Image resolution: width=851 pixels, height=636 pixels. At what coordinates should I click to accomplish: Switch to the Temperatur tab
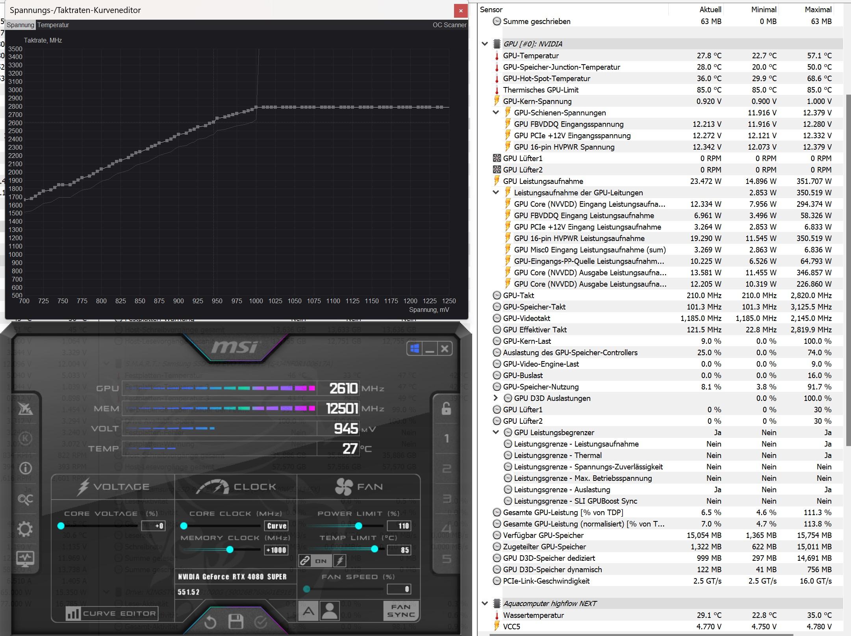[x=53, y=25]
